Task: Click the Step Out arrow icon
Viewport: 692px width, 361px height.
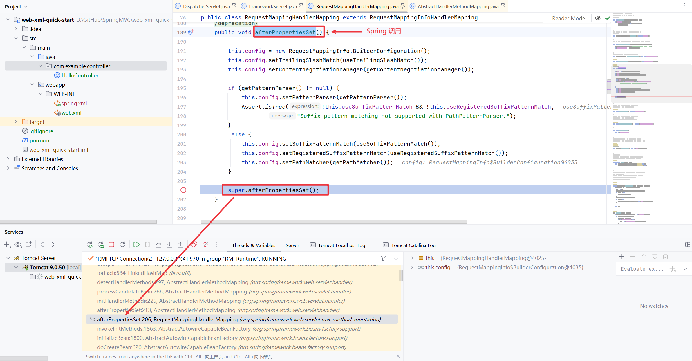Action: click(180, 245)
